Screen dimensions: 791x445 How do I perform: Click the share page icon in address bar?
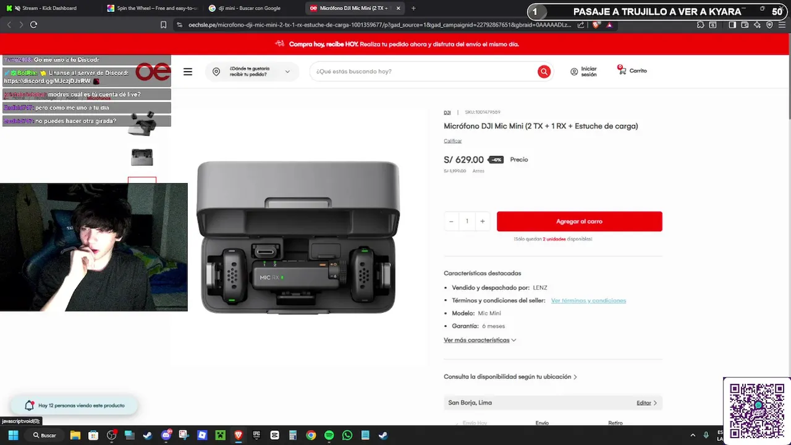tap(581, 25)
